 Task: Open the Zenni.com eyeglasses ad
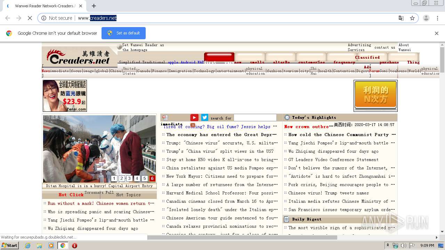65,96
